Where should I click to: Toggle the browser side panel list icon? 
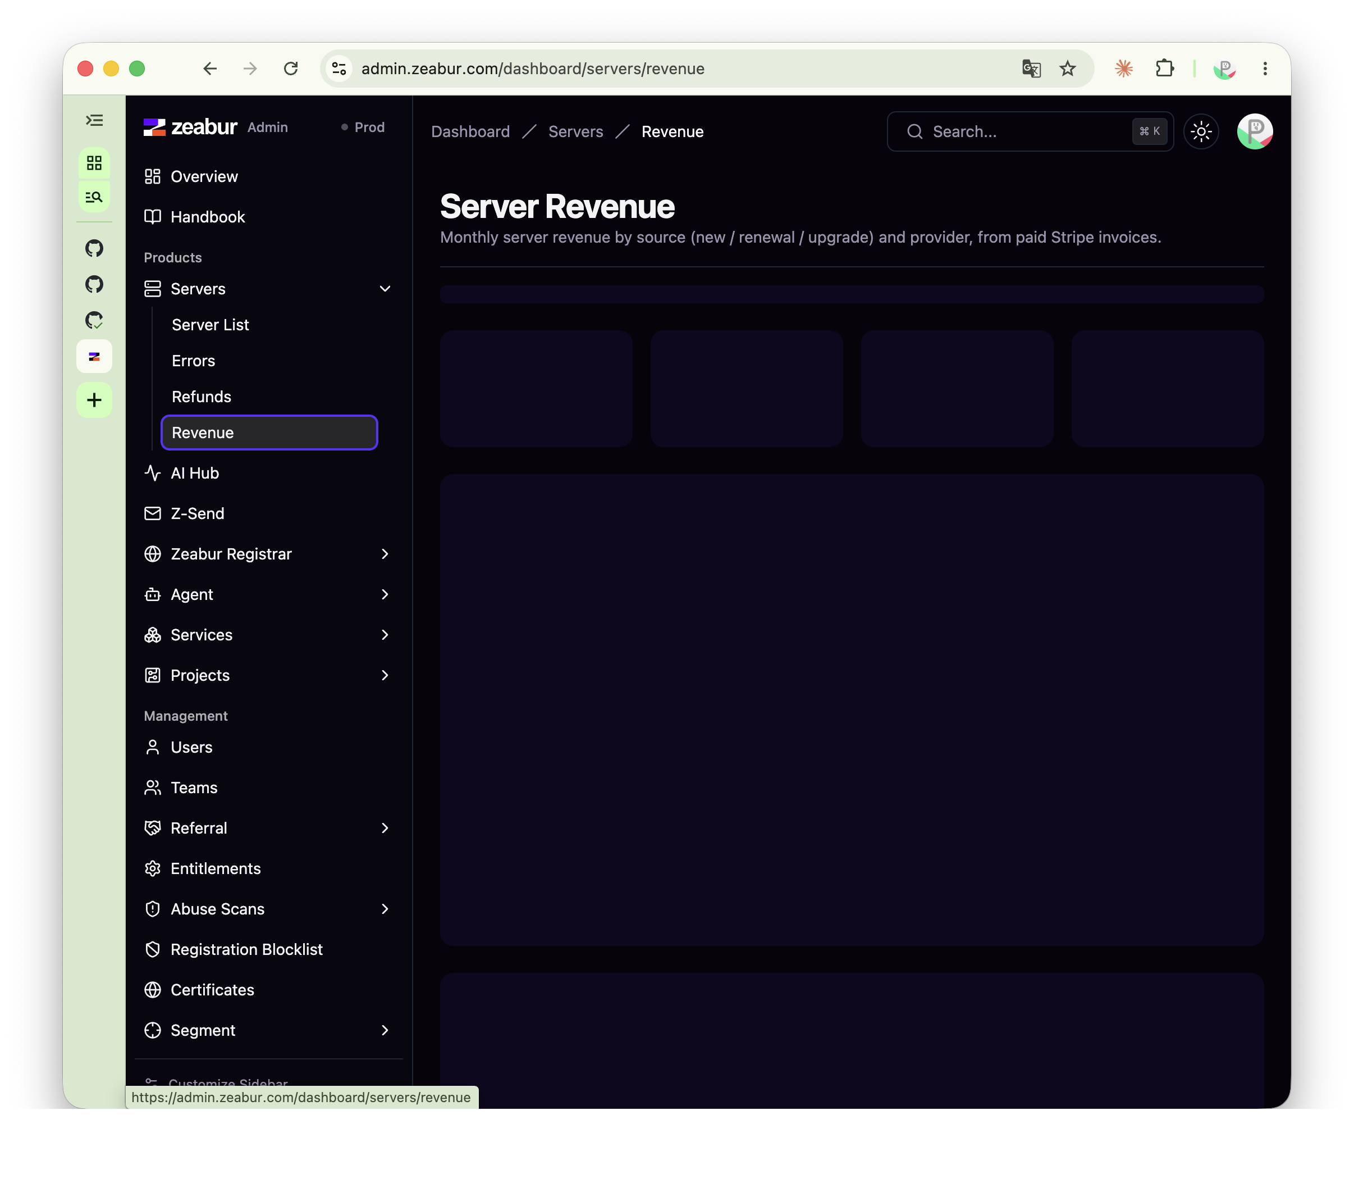(x=94, y=120)
